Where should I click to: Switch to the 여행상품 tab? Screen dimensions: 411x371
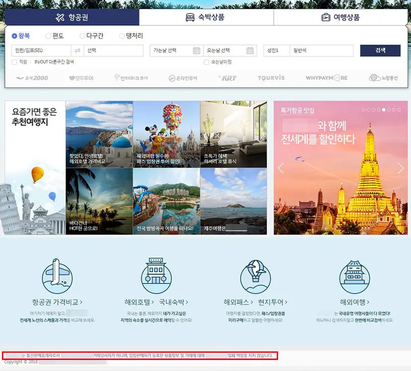pos(341,17)
